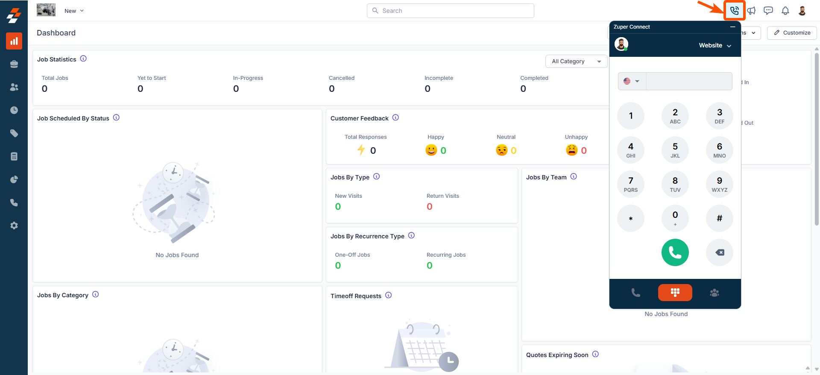Switch to the dial pad tab
The width and height of the screenshot is (820, 375).
pos(675,293)
